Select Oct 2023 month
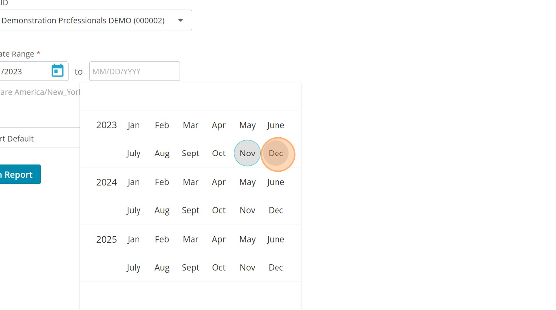 coord(219,154)
